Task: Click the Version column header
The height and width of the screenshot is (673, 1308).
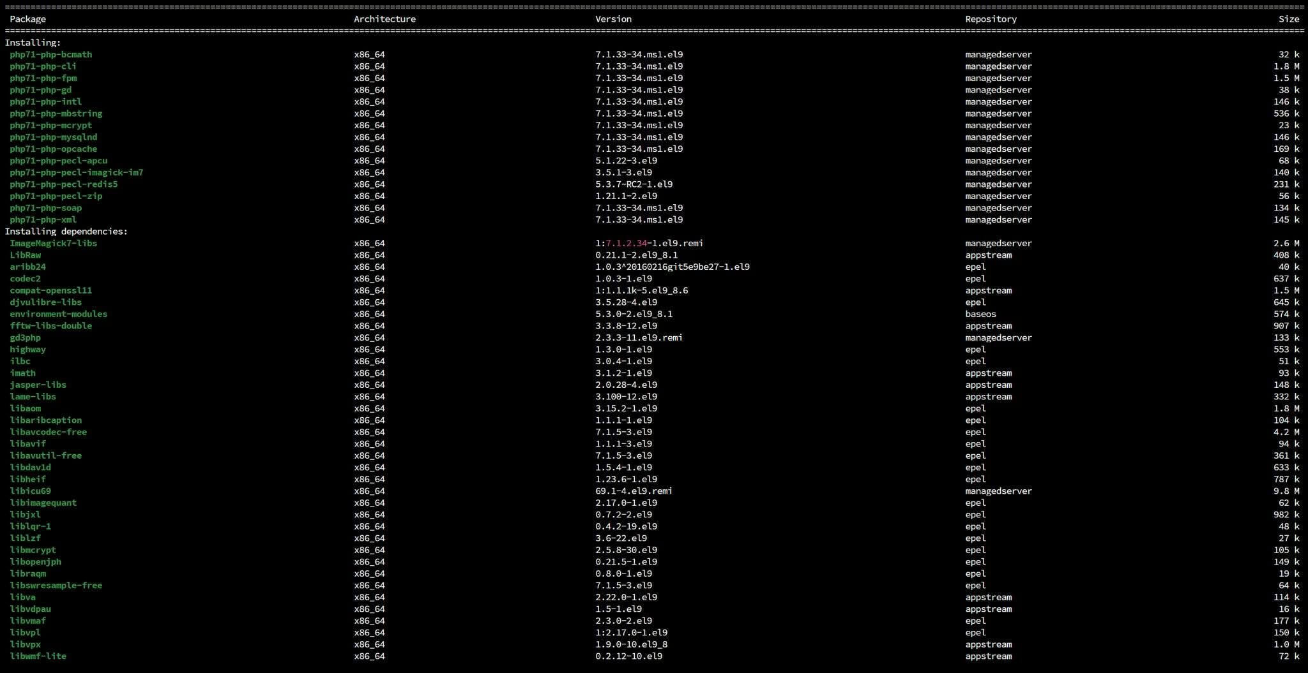Action: [x=613, y=19]
